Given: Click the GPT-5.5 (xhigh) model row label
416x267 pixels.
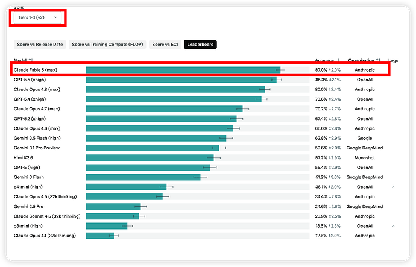Looking at the screenshot, I should click(x=30, y=80).
